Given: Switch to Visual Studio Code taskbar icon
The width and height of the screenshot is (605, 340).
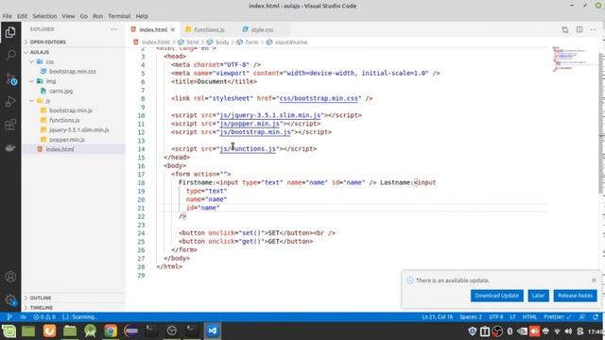Looking at the screenshot, I should coord(212,331).
